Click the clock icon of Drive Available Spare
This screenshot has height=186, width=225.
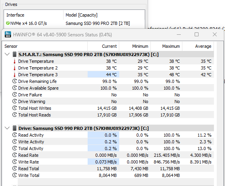point(15,88)
